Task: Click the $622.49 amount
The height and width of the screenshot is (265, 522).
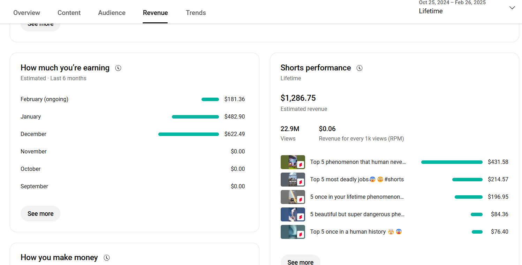Action: [235, 134]
